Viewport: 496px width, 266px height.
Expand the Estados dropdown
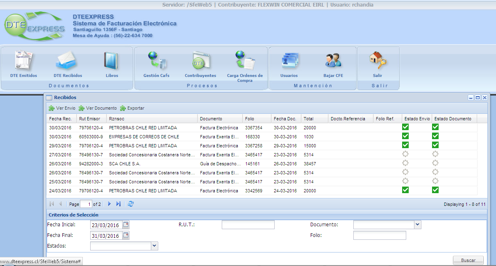tap(155, 246)
